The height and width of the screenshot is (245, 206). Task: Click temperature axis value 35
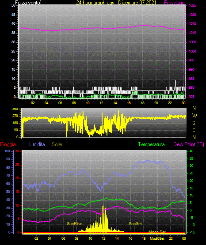tap(191, 158)
